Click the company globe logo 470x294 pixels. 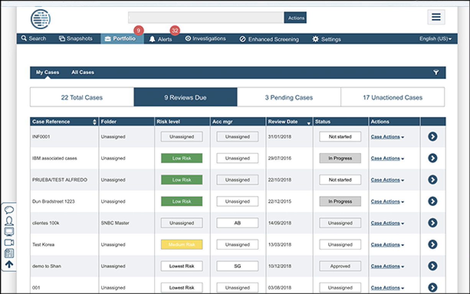coord(41,18)
